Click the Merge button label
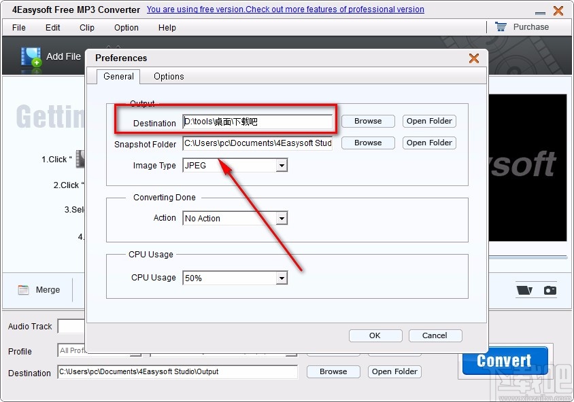The width and height of the screenshot is (574, 402). pyautogui.click(x=48, y=290)
